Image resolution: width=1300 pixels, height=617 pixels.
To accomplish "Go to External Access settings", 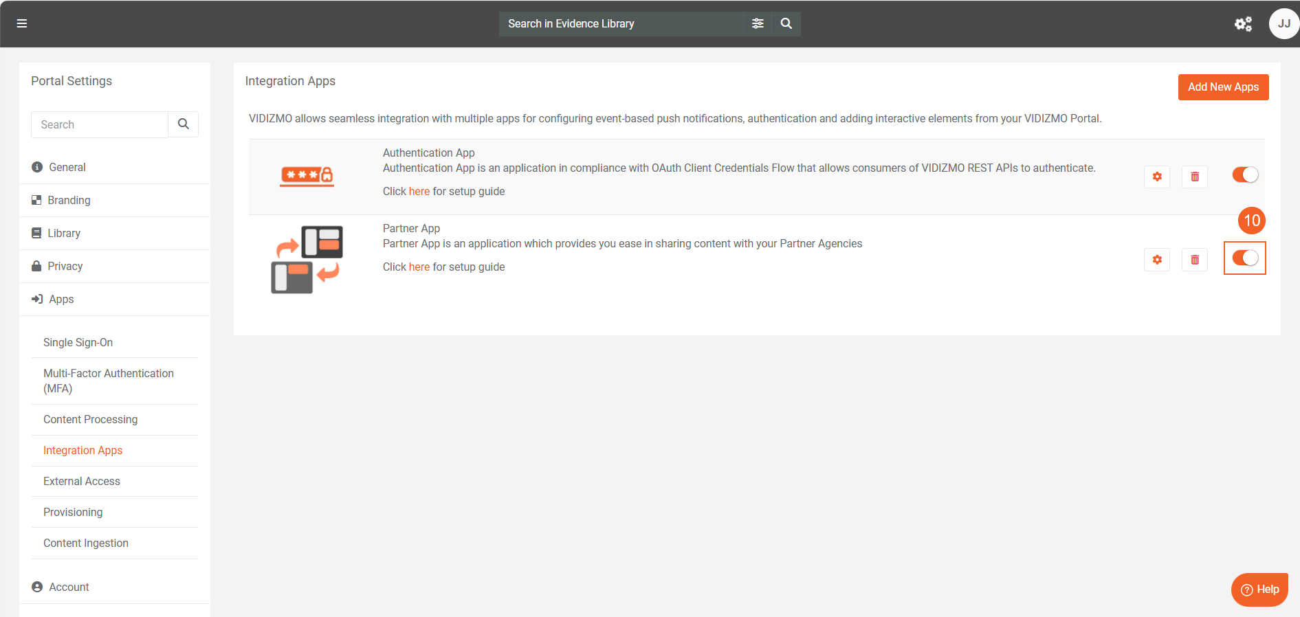I will click(x=82, y=482).
